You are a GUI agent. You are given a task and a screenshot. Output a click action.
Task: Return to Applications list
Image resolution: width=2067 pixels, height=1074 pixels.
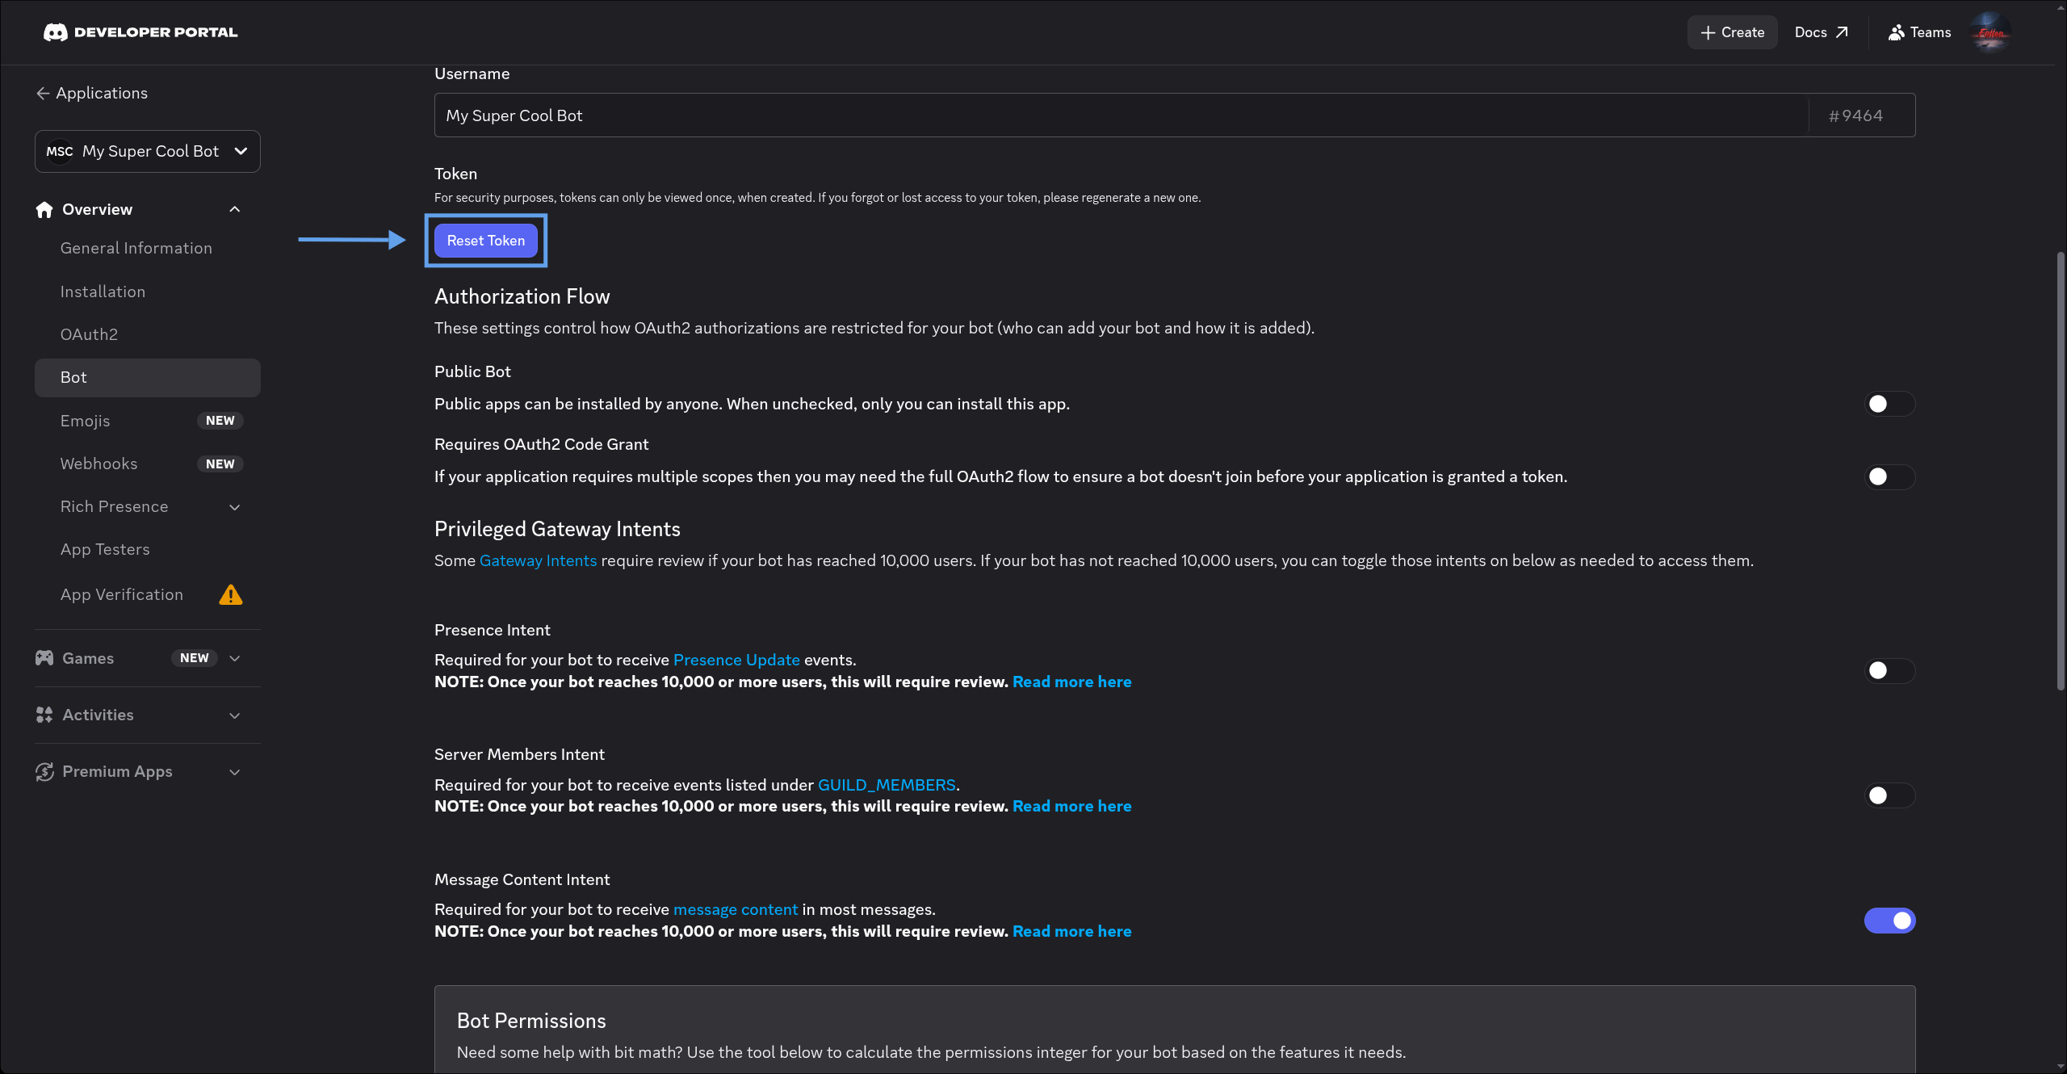tap(92, 93)
